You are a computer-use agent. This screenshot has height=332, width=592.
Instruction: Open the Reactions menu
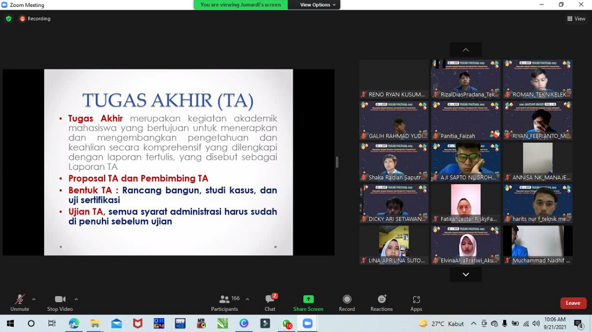(x=381, y=302)
